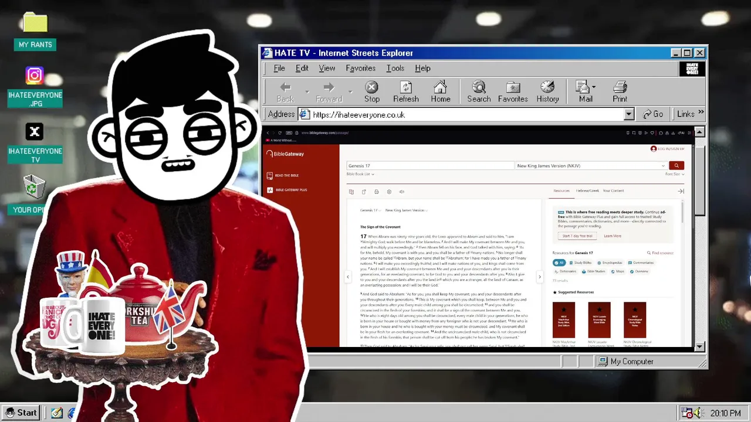Select the All resources filter chip
Screen dimensions: 751x422
559,263
